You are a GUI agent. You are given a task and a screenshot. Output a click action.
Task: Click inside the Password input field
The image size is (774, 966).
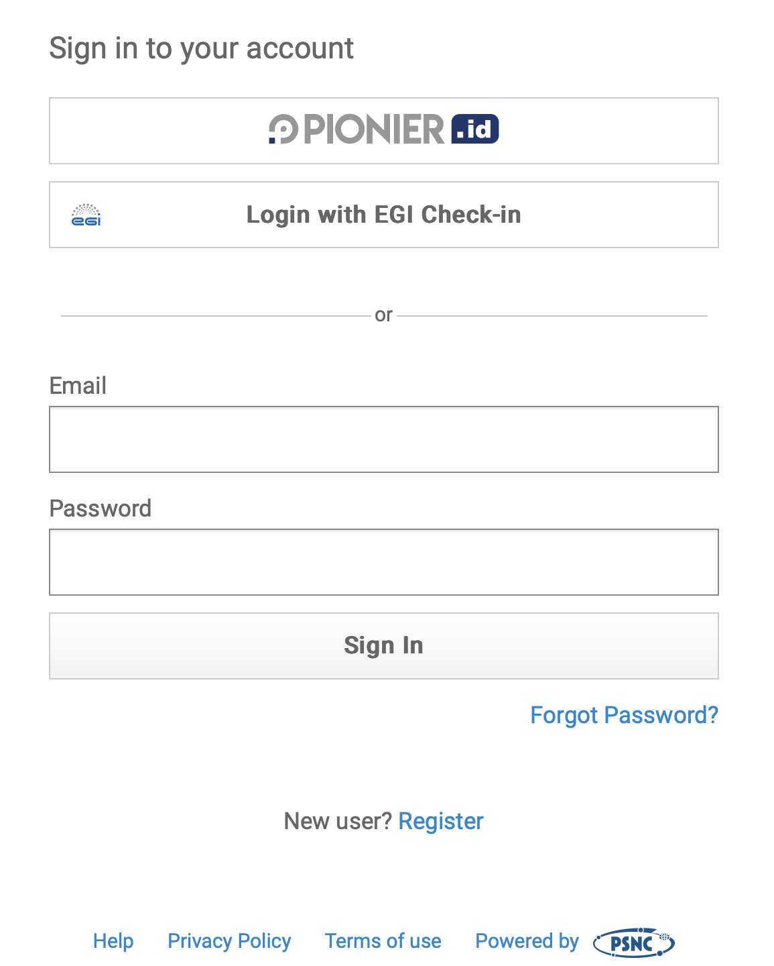click(383, 561)
